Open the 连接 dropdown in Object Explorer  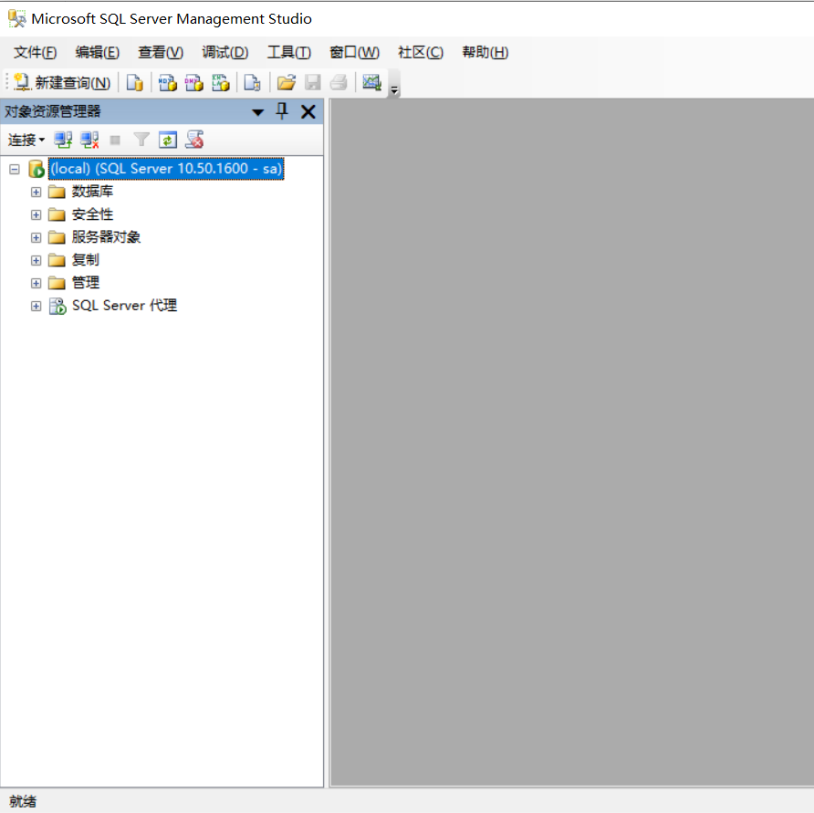point(26,140)
